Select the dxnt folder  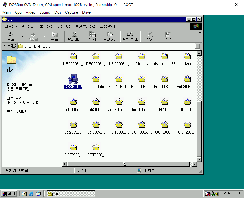tap(187, 59)
